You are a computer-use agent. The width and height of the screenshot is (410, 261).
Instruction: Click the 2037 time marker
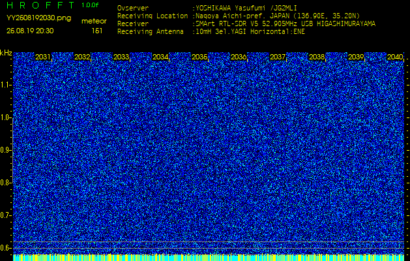pyautogui.click(x=278, y=57)
